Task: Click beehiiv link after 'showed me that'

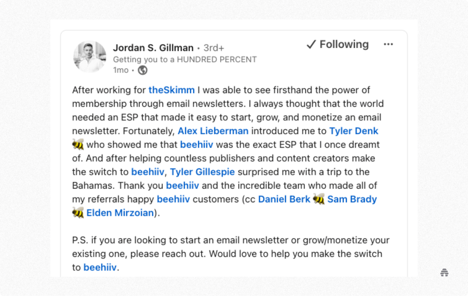Action: [197, 145]
